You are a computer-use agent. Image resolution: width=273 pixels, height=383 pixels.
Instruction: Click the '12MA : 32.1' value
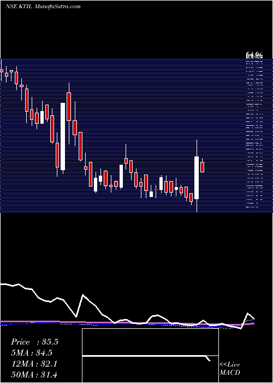click(34, 364)
